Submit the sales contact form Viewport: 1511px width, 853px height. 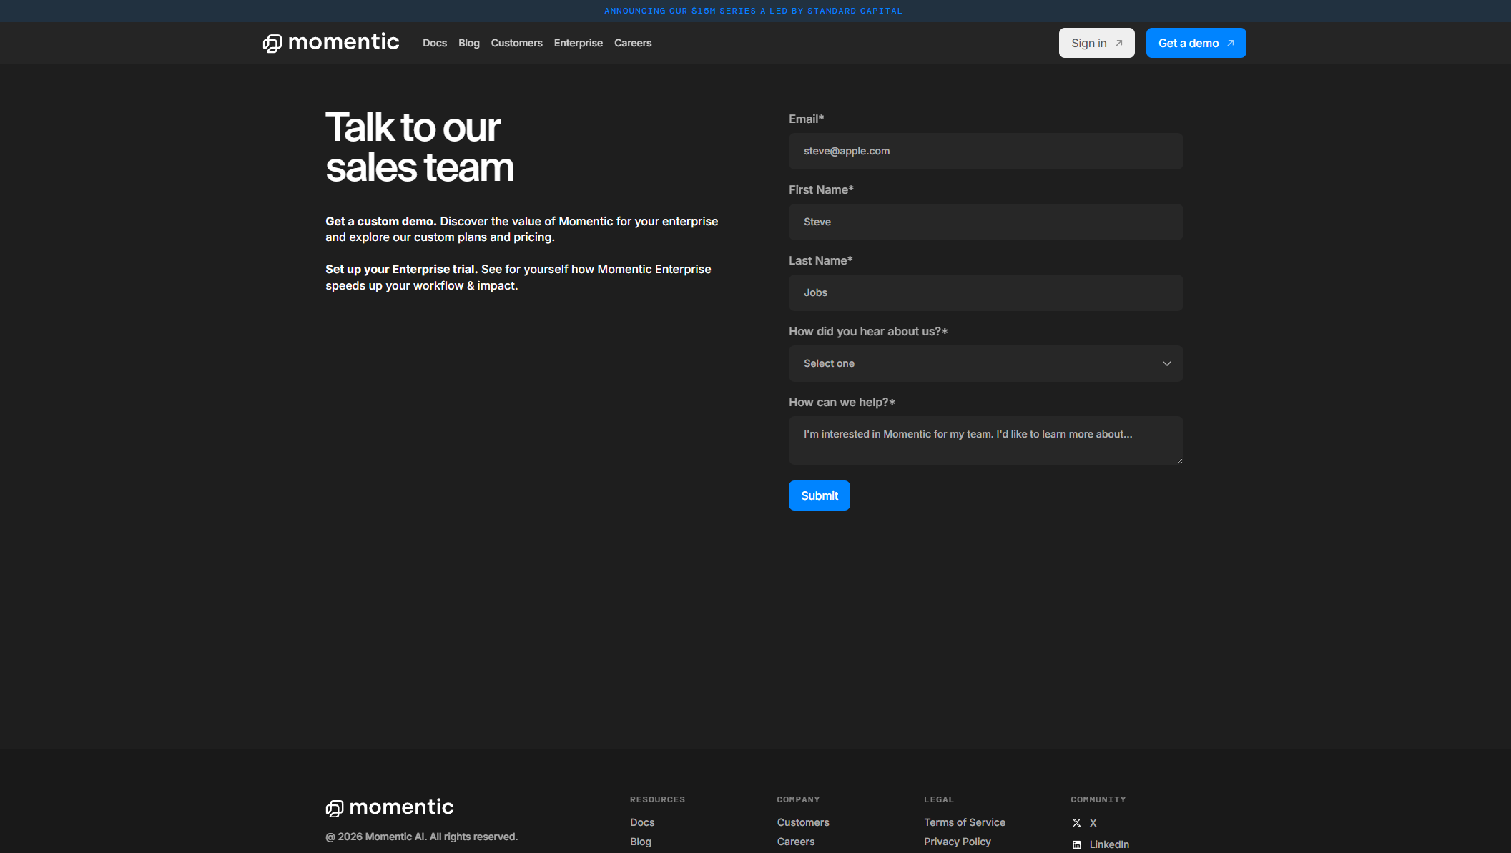(819, 495)
